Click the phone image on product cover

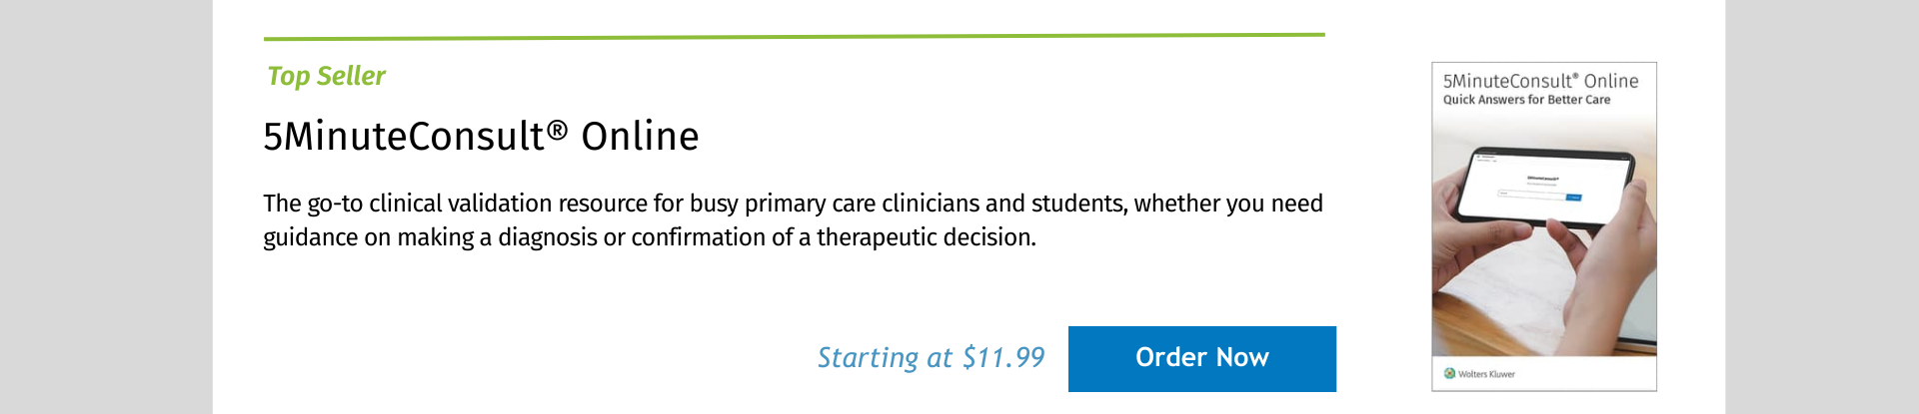click(x=1544, y=189)
